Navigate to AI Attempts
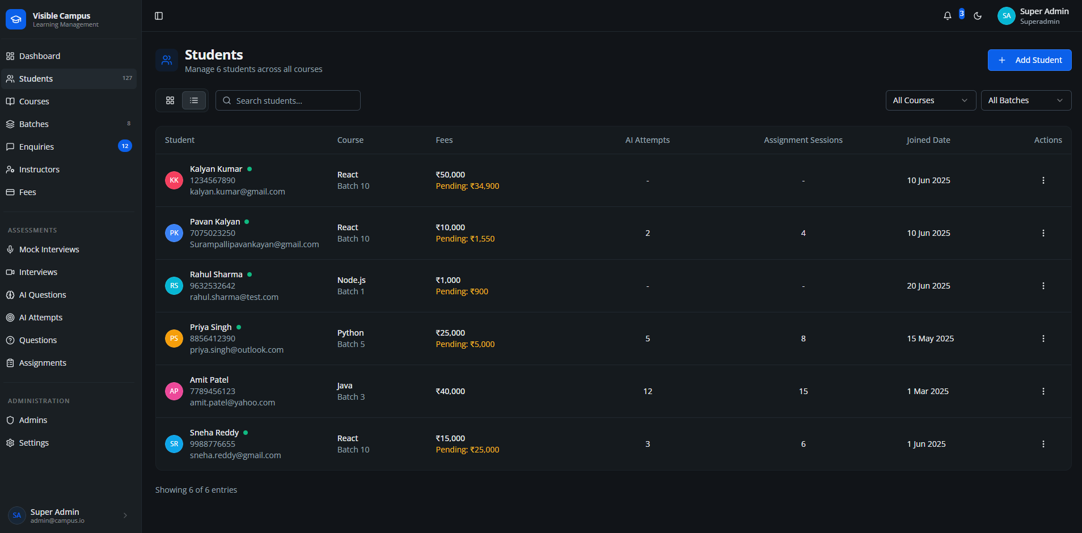 point(40,317)
